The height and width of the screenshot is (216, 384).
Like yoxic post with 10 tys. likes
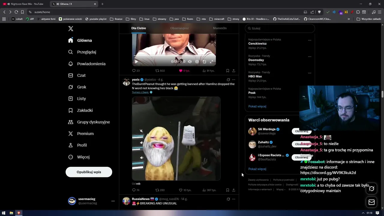coord(185,190)
